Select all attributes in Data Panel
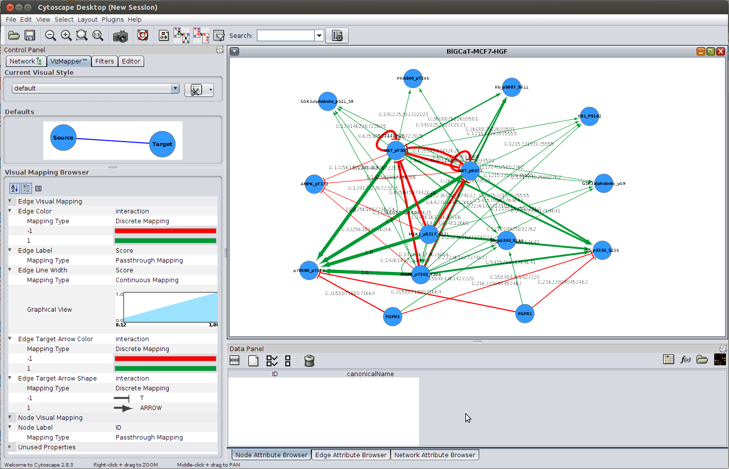Viewport: 729px width, 469px height. pyautogui.click(x=272, y=361)
